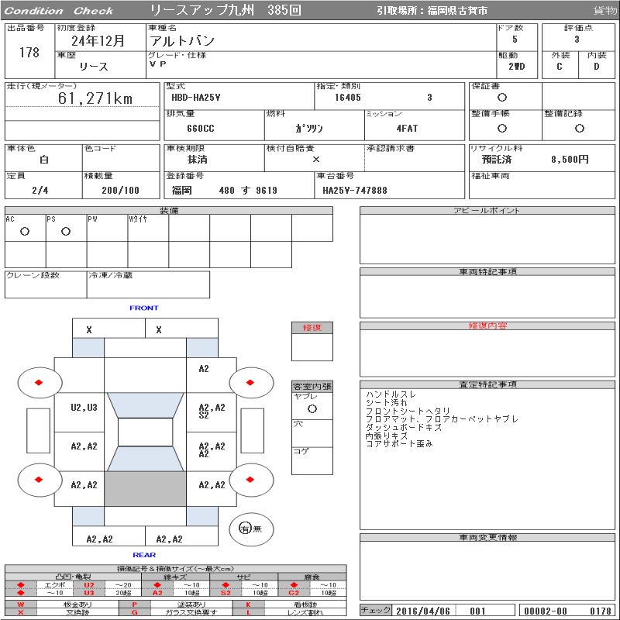Viewport: 620px width, 620px height.
Task: Click the 61,271km mileage field
Action: pyautogui.click(x=95, y=98)
